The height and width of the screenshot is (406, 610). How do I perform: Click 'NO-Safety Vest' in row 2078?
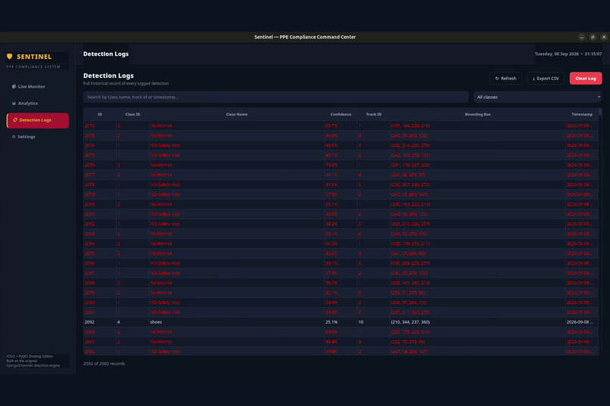[237, 184]
